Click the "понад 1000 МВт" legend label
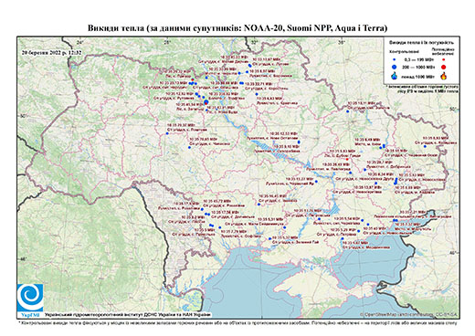 click(417, 76)
